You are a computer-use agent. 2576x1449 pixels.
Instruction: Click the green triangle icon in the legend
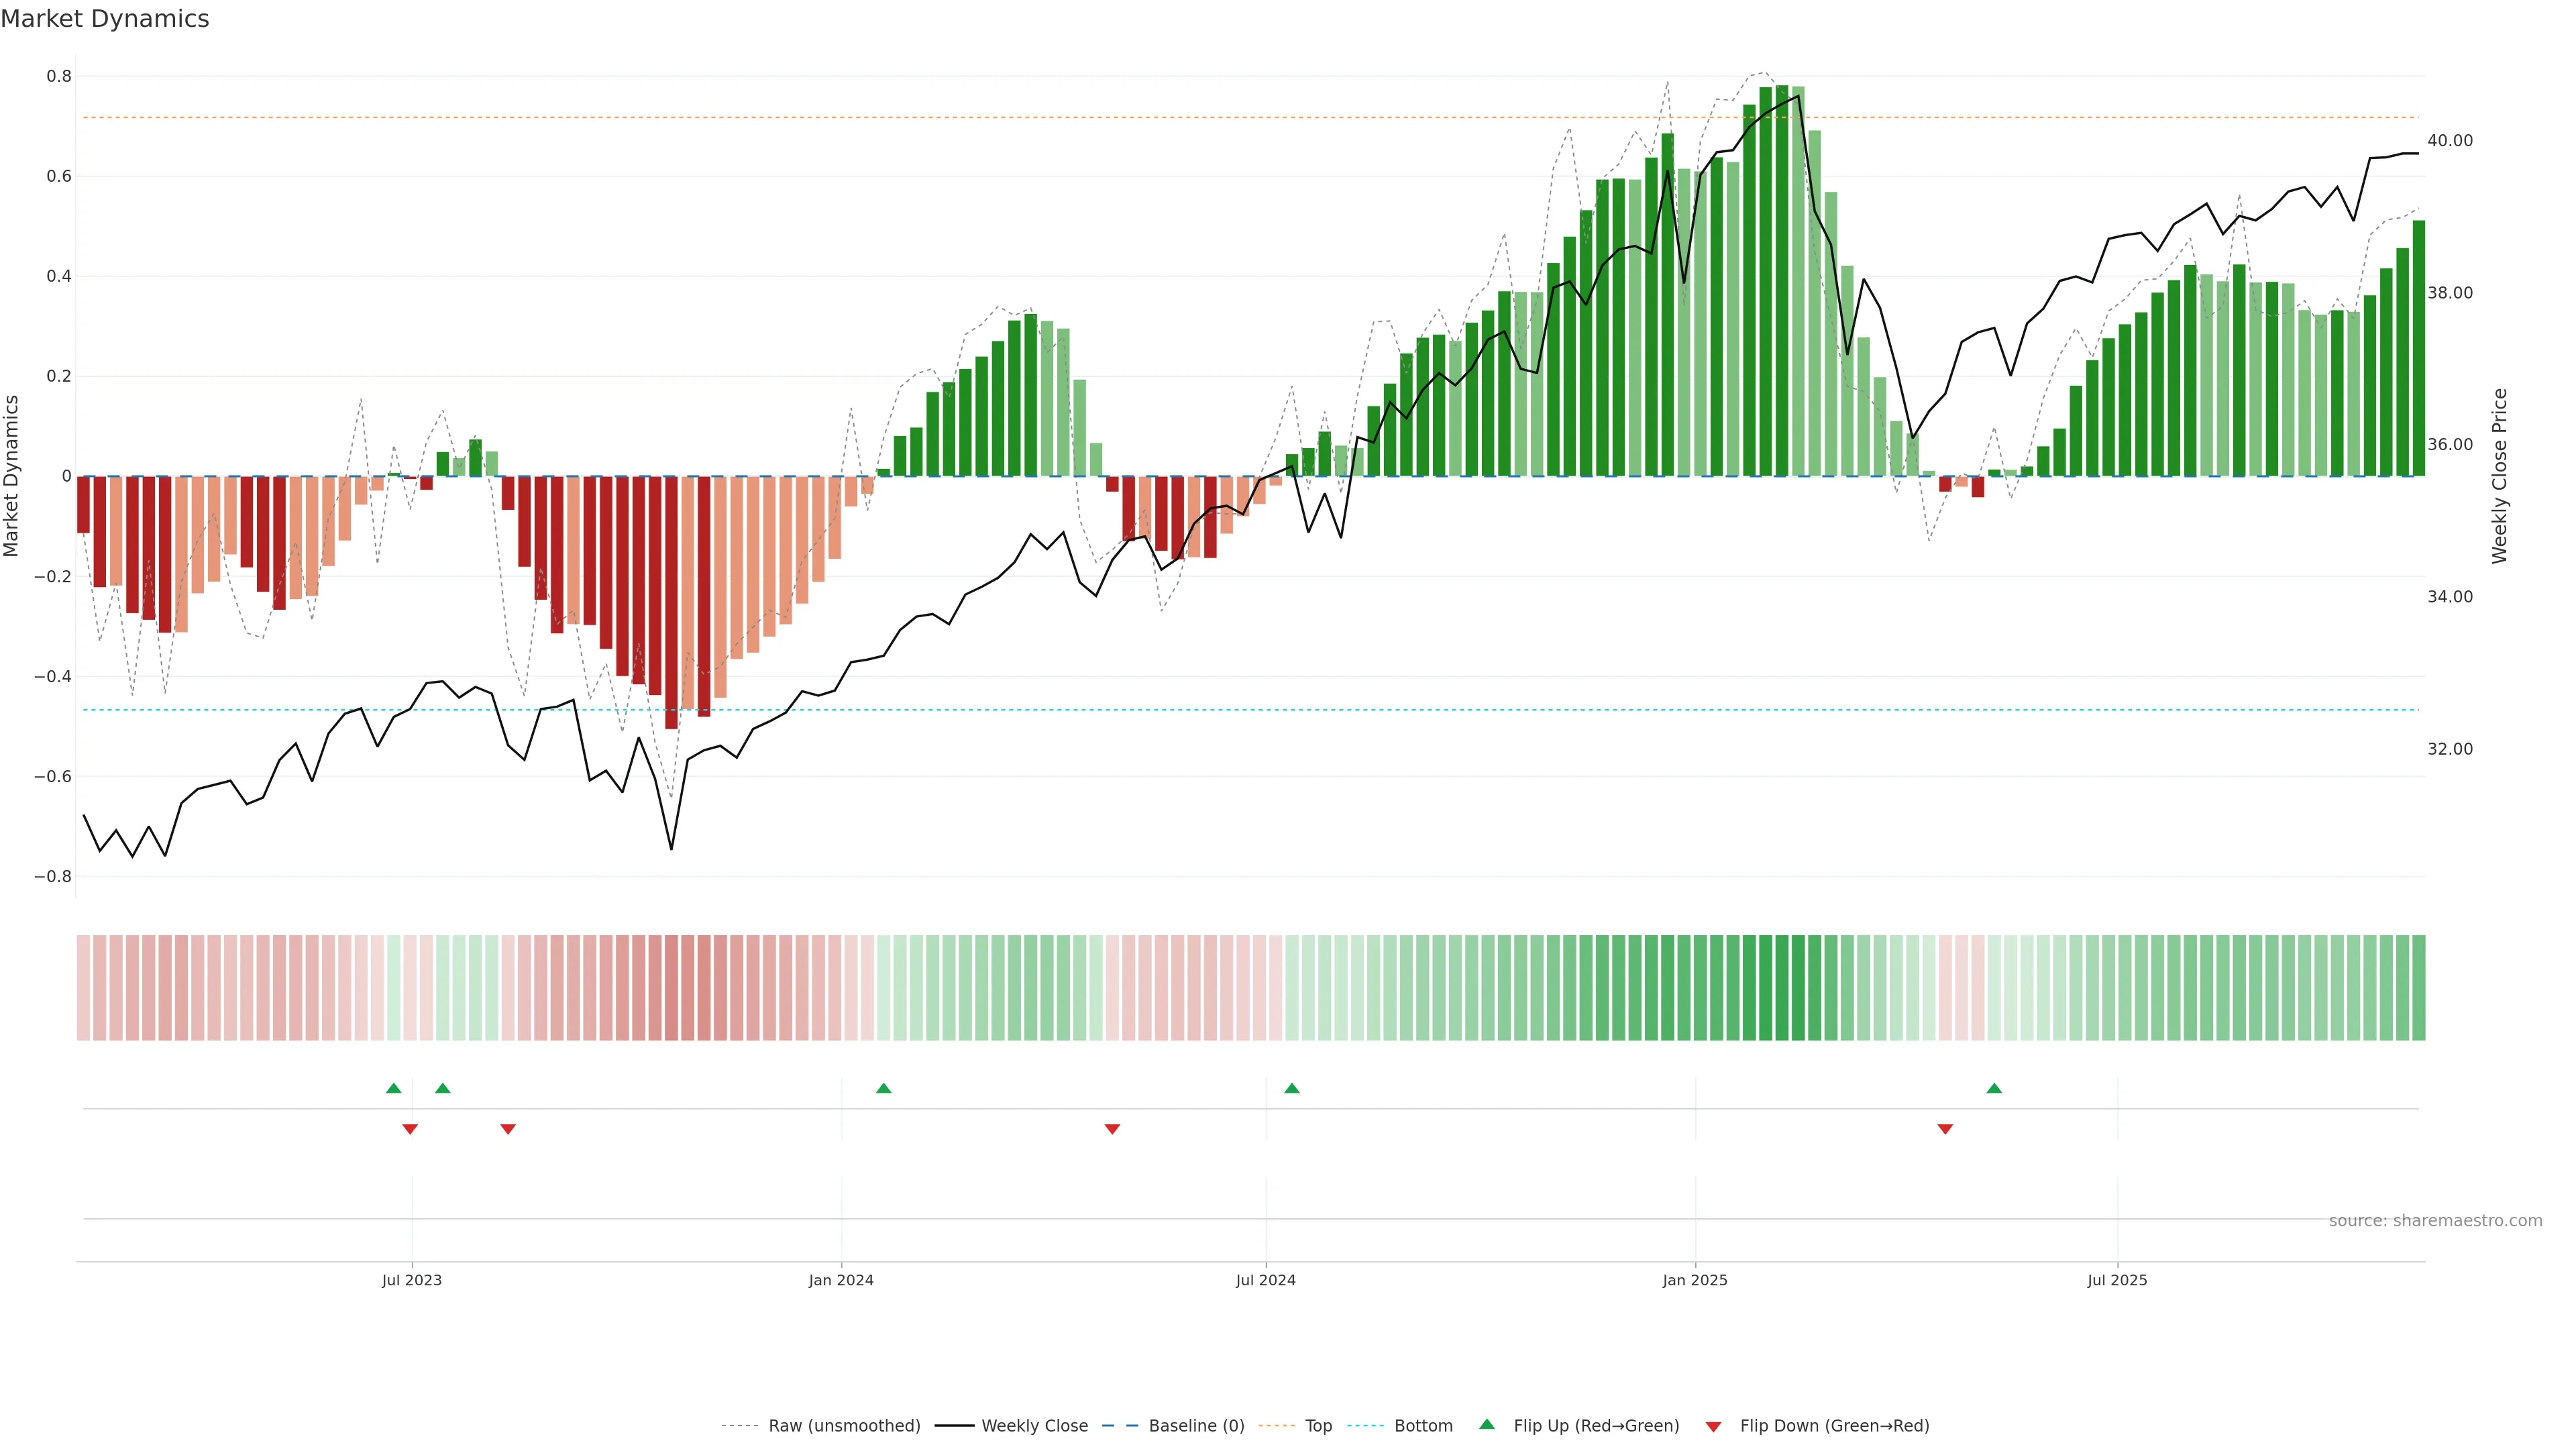[1487, 1424]
